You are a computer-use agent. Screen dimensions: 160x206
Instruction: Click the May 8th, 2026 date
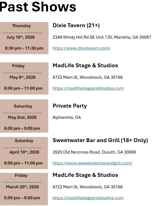click(22, 77)
